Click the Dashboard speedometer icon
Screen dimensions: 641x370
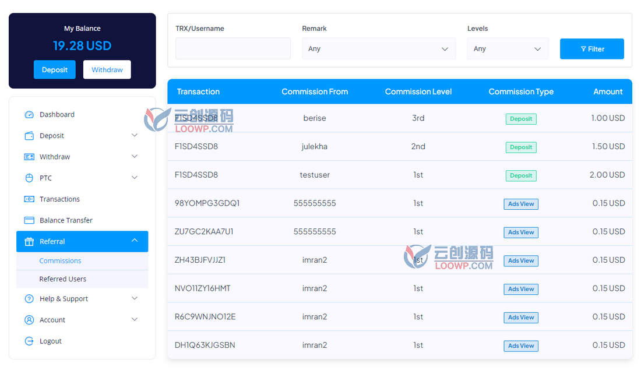(x=29, y=114)
